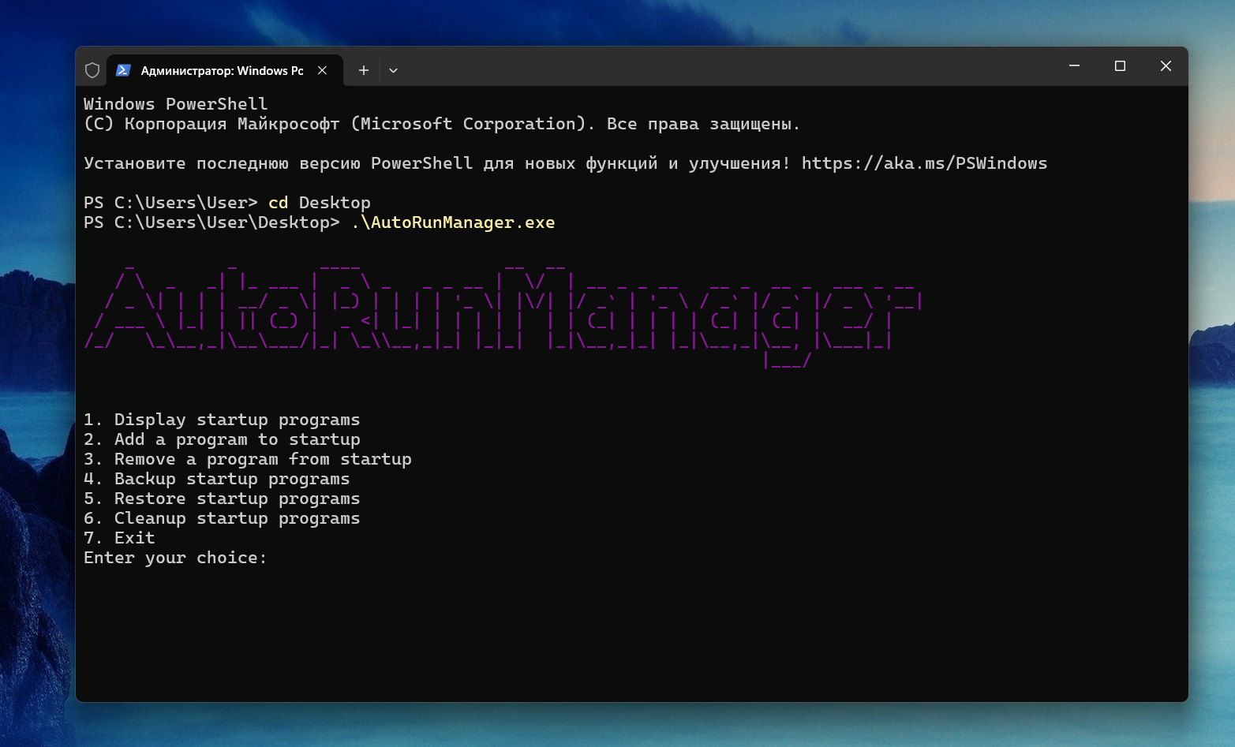Click "2. Add a program to startup" line
This screenshot has width=1235, height=747.
coord(222,439)
